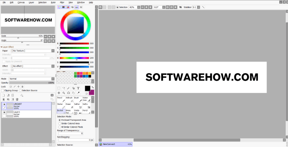Pick the AirBrush tool
The height and width of the screenshot is (147, 288).
(69, 99)
